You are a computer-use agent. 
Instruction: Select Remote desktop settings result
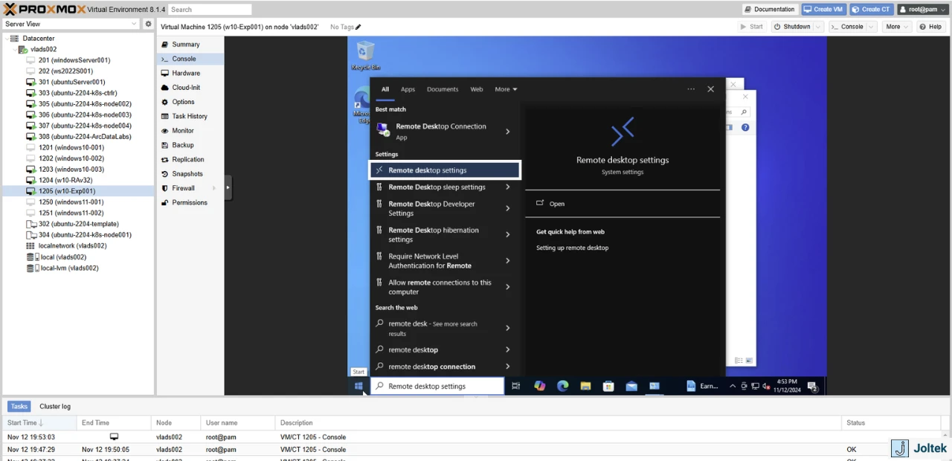[445, 170]
